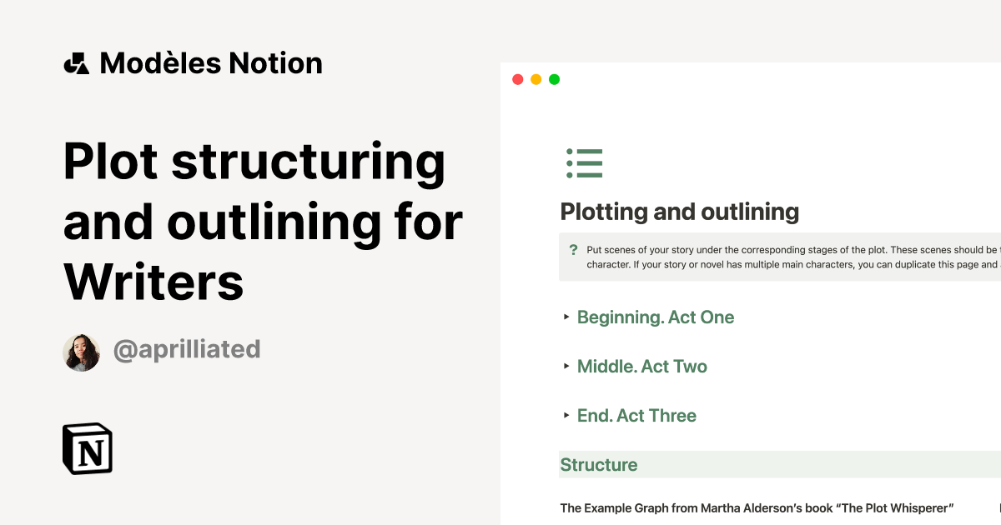Select the green Structure highlight block
This screenshot has height=525, width=1001.
[751, 464]
